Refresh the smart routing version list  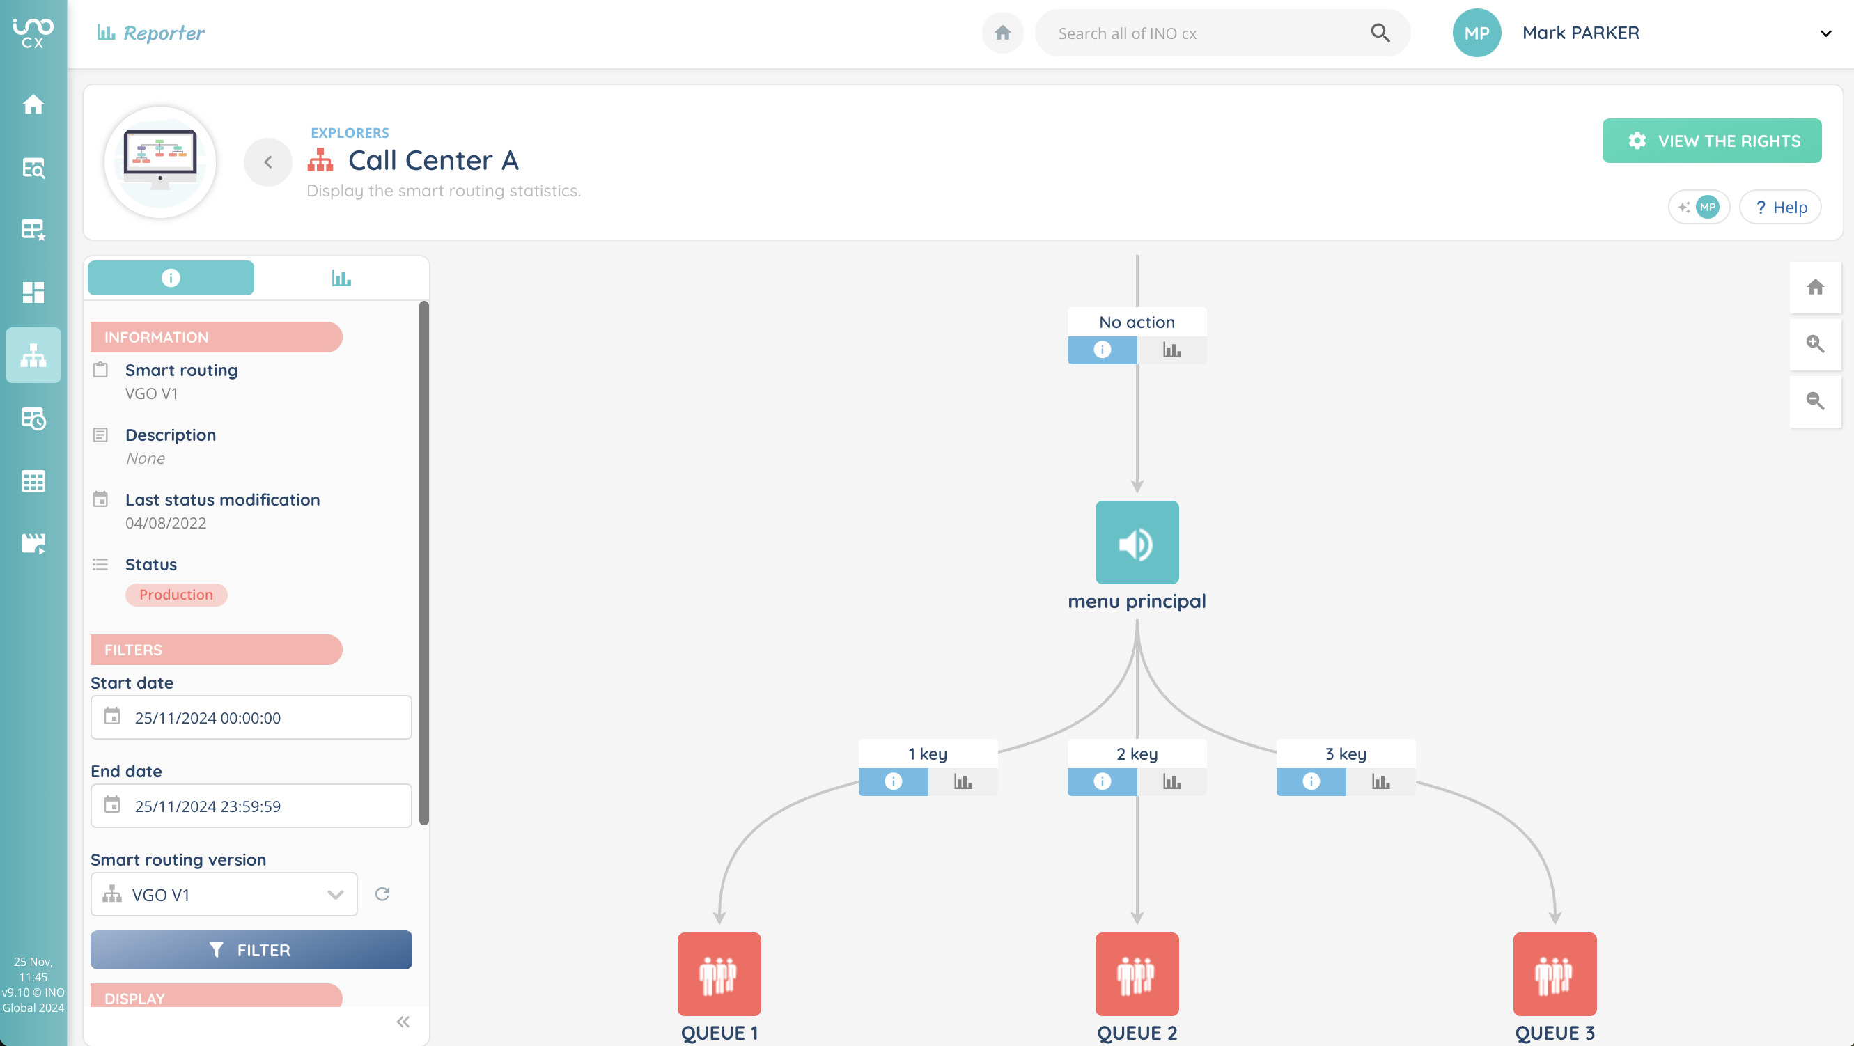(382, 893)
